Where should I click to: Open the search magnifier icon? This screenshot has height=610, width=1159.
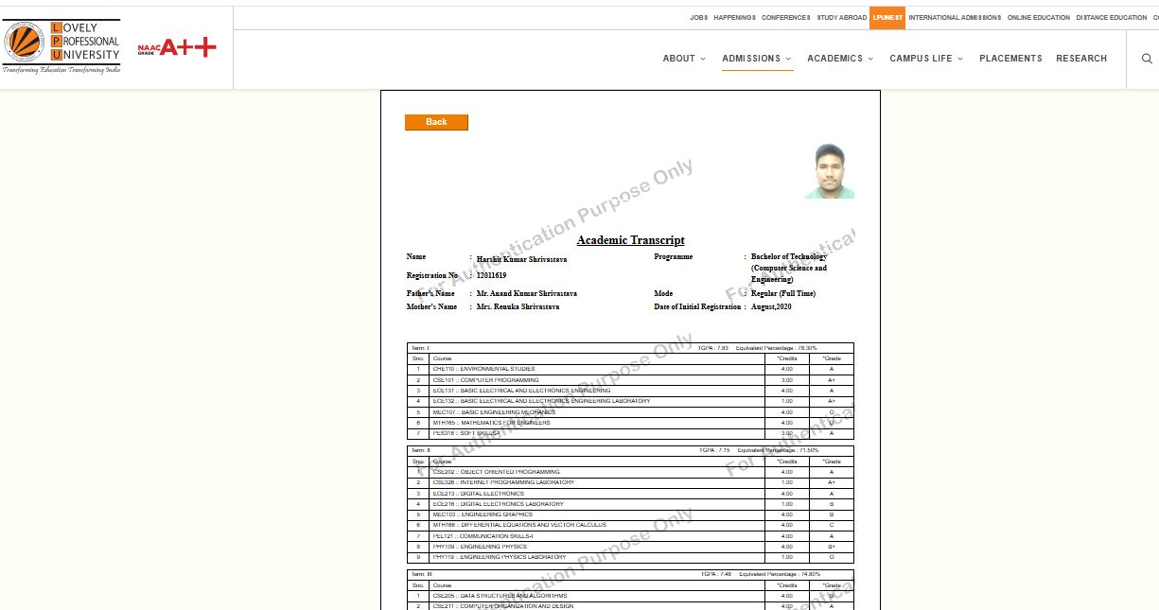[x=1147, y=59]
